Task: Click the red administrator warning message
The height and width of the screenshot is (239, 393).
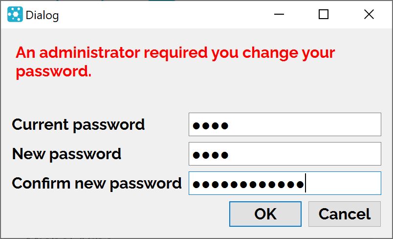Action: coord(175,62)
